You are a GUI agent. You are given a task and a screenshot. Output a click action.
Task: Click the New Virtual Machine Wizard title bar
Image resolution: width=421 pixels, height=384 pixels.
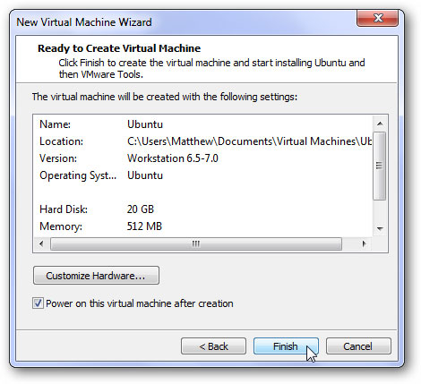[x=185, y=22]
